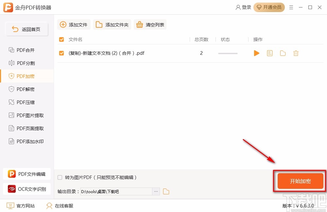Toggle the 转为图片PDF checkbox

coord(60,177)
